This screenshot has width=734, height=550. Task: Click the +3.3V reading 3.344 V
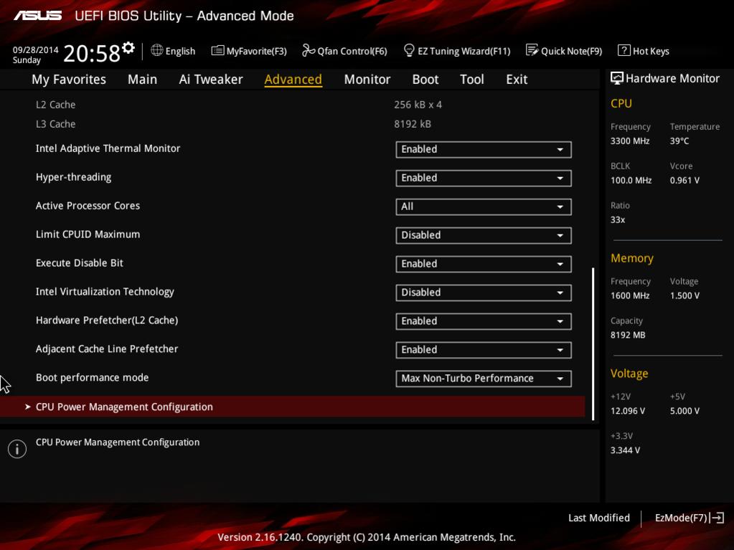pos(626,450)
